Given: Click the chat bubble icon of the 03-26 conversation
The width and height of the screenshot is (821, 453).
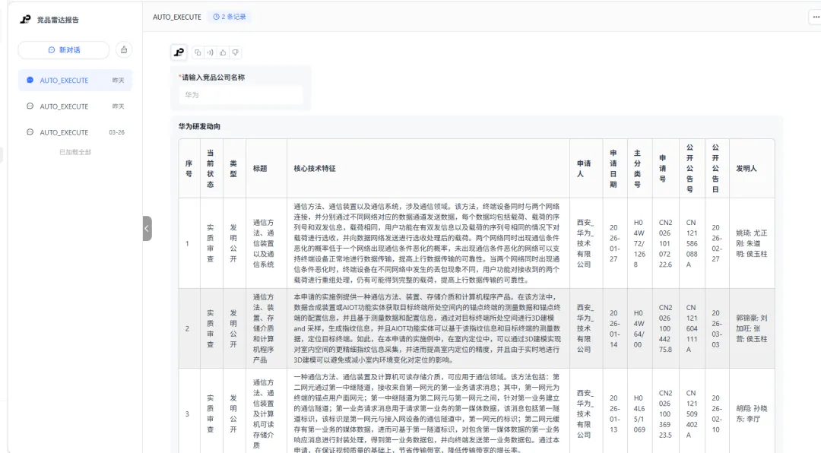Looking at the screenshot, I should pos(30,132).
